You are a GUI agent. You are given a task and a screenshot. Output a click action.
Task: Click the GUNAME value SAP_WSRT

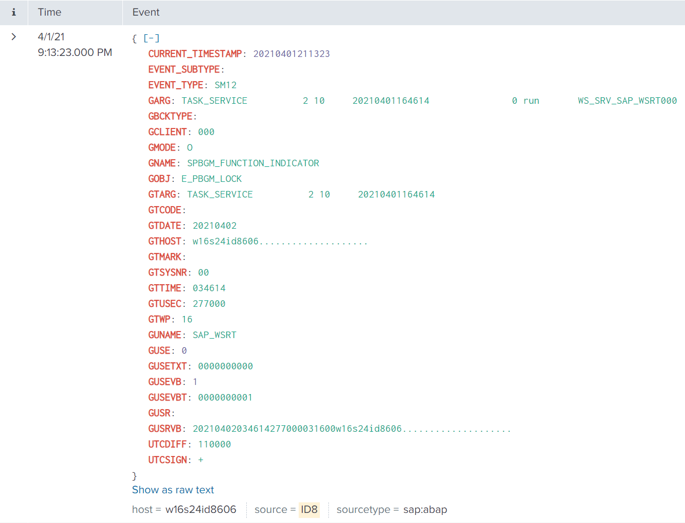coord(214,335)
